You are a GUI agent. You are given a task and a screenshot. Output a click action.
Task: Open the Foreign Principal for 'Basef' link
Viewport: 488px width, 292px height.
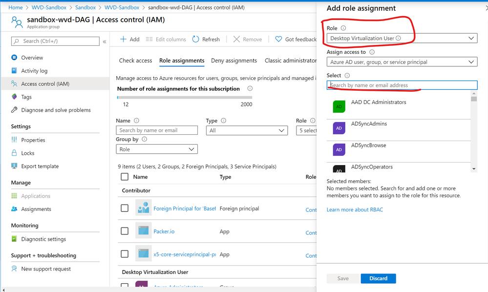(185, 209)
